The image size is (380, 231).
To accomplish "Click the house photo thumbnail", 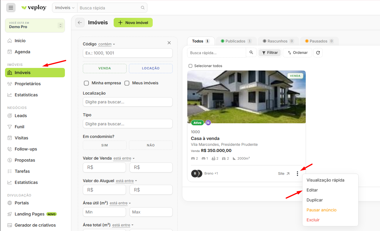I will click(x=246, y=97).
